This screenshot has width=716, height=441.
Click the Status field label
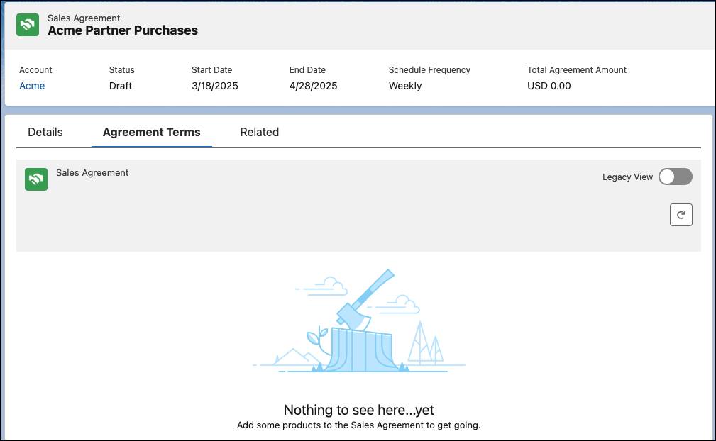121,69
